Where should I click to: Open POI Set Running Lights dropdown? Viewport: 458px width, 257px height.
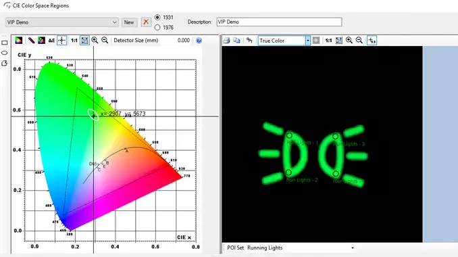353,248
